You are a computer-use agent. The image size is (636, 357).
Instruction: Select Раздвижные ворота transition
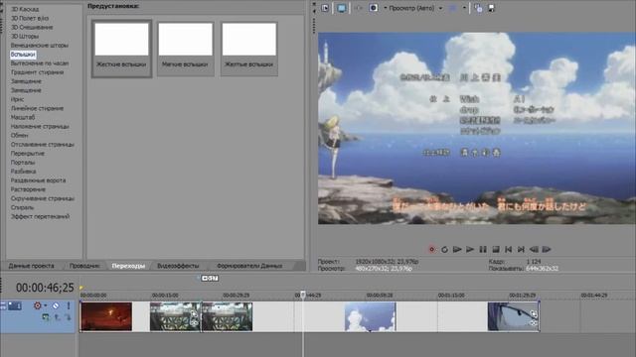38,180
